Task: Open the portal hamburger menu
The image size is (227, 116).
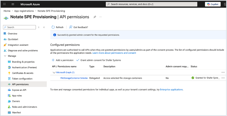Action: click(13, 4)
